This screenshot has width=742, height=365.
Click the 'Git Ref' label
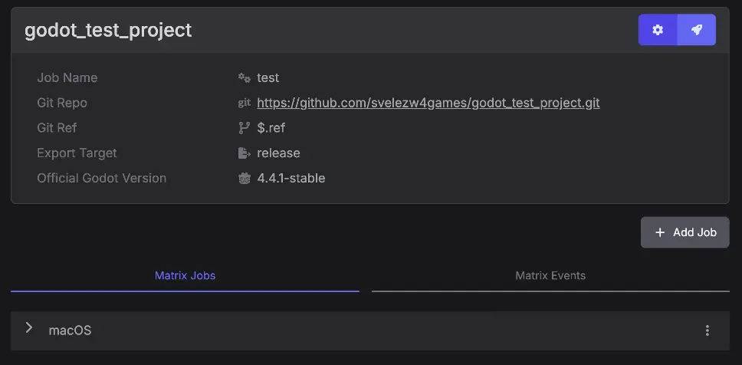57,128
